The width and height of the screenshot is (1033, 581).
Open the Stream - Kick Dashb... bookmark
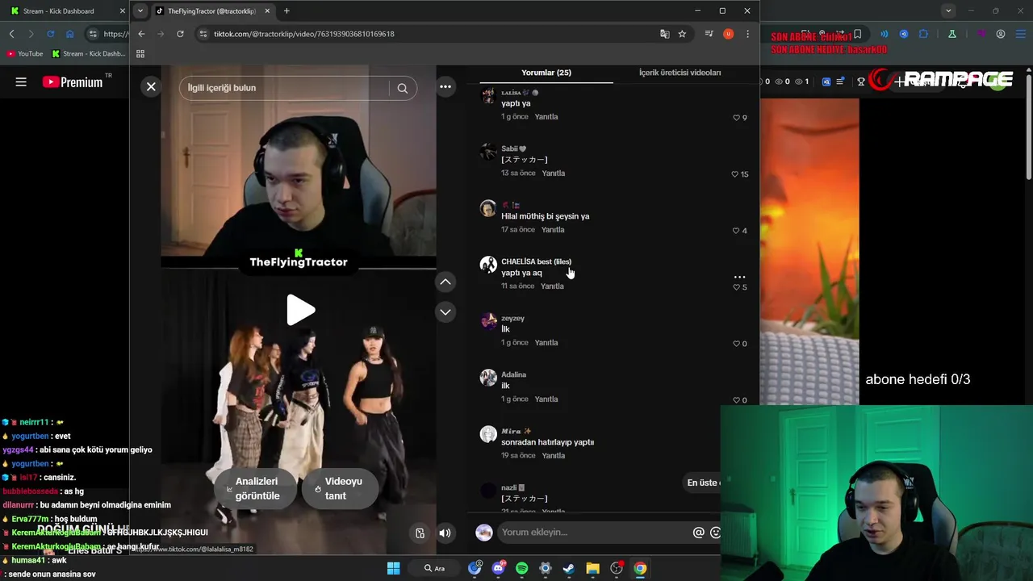coord(88,54)
